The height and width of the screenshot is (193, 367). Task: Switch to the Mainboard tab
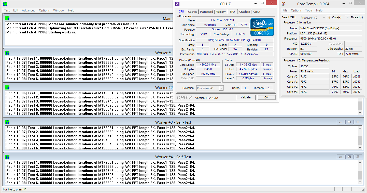[206, 12]
